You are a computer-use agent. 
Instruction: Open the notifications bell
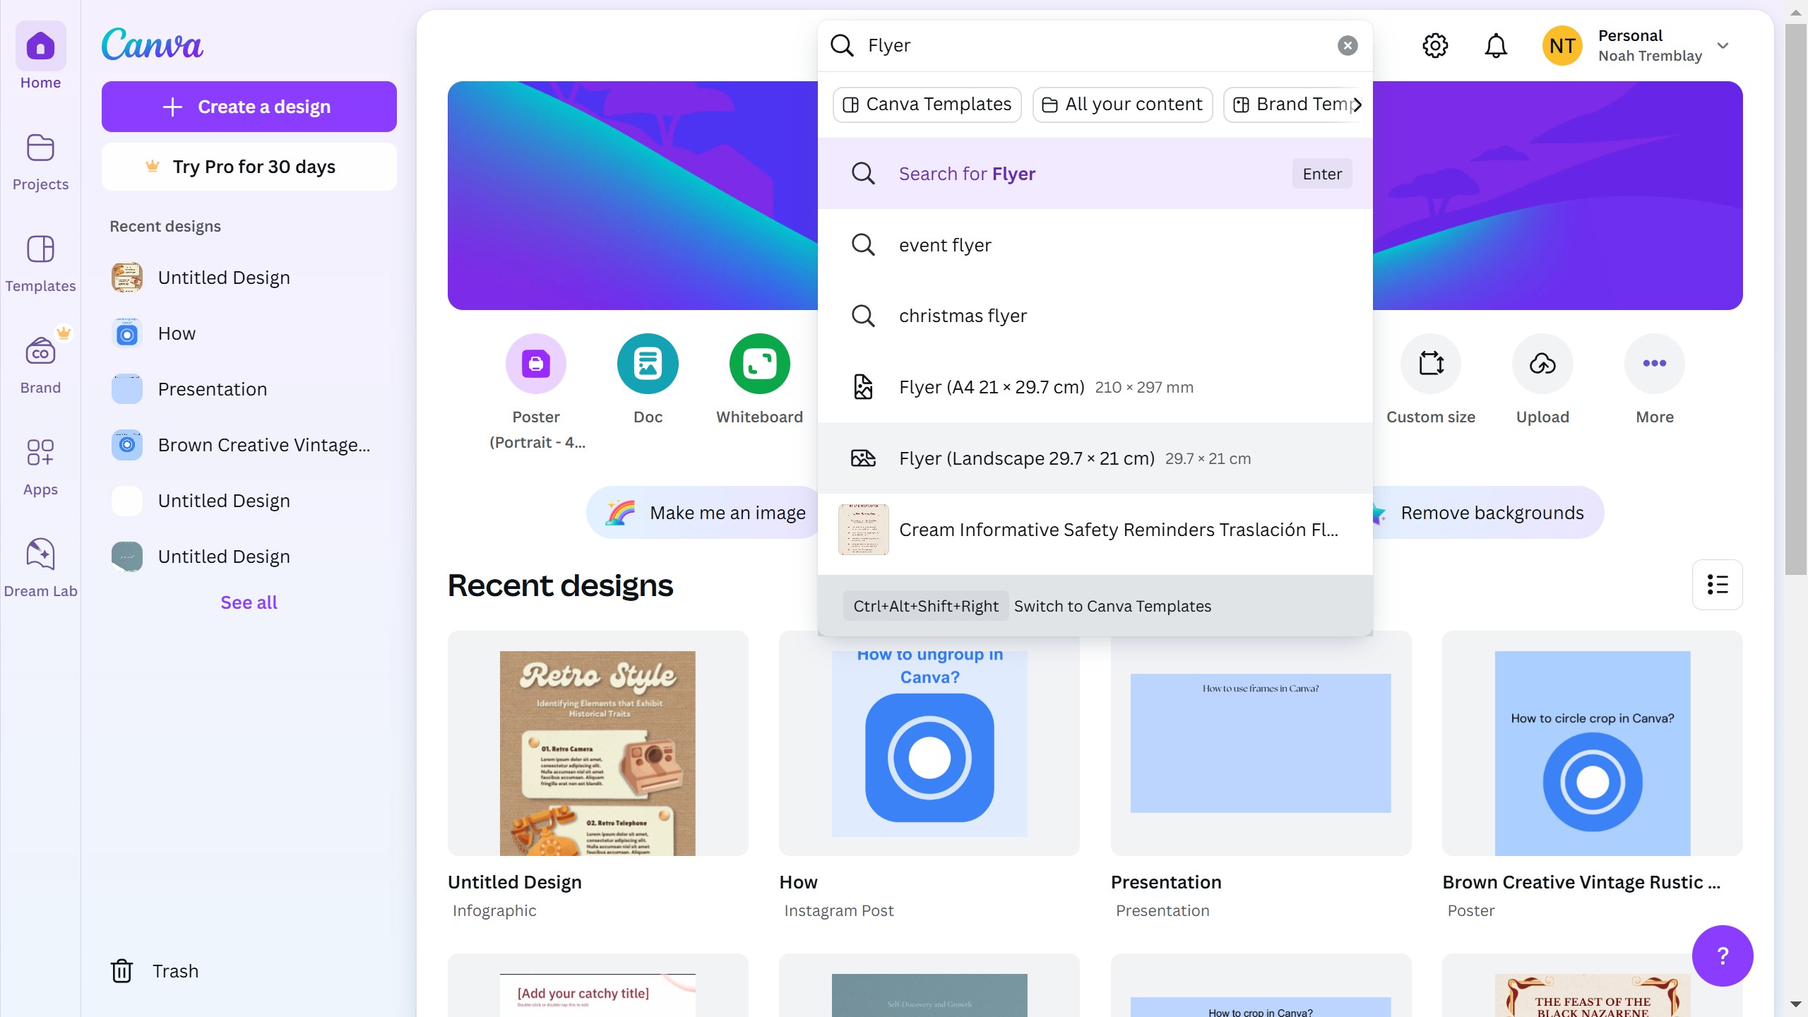pos(1495,46)
